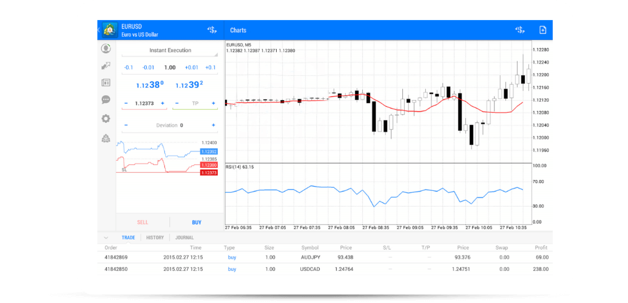Screen dimensions: 628x303
Task: Increase volume by +0.01
Action: coord(191,68)
